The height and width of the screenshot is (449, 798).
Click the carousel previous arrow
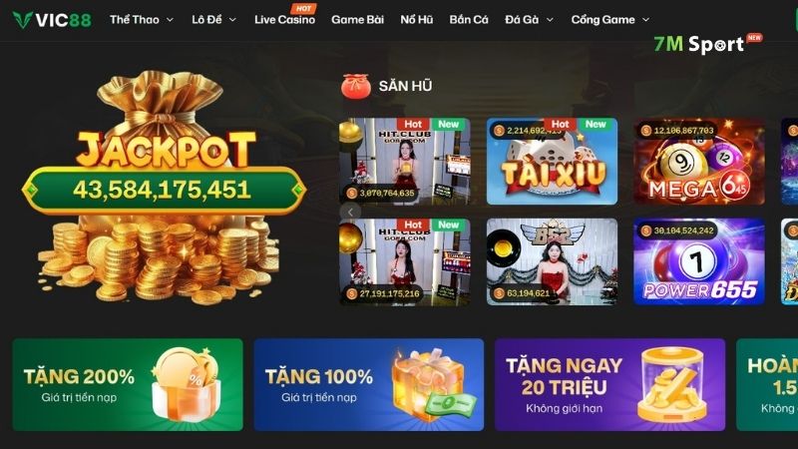pos(350,212)
